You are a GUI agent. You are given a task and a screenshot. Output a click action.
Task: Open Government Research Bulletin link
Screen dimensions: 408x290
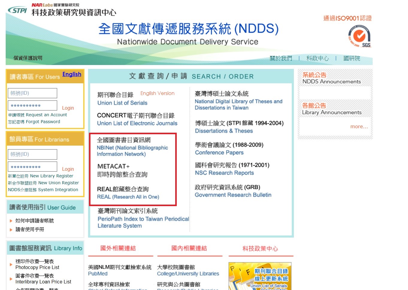click(x=233, y=195)
